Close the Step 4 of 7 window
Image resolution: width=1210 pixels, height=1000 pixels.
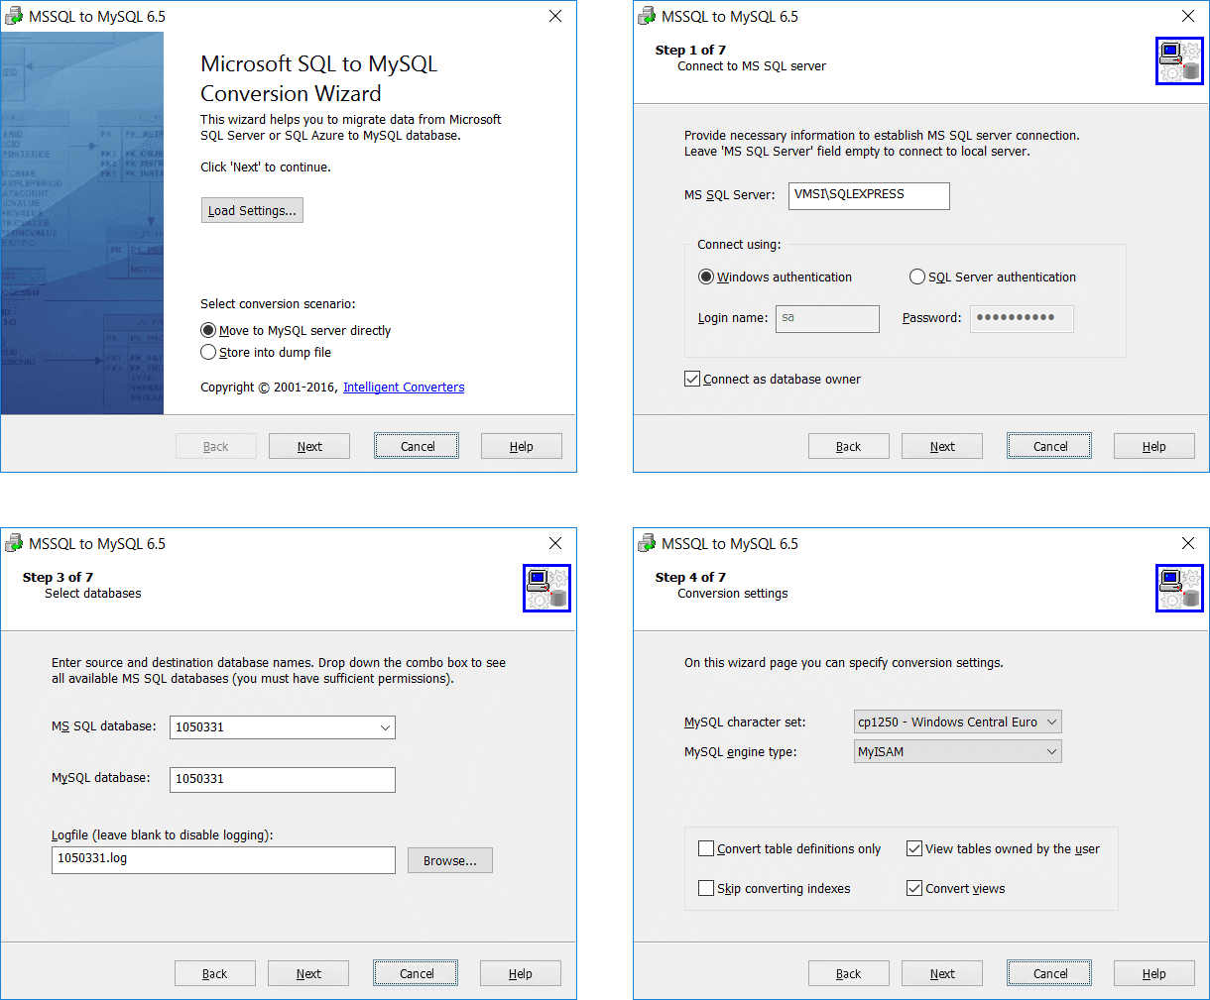1188,543
